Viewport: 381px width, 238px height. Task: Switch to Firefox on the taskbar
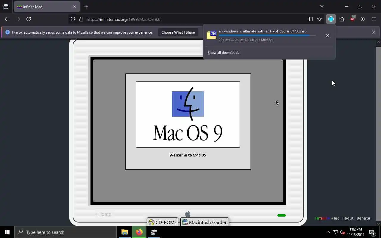point(139,232)
